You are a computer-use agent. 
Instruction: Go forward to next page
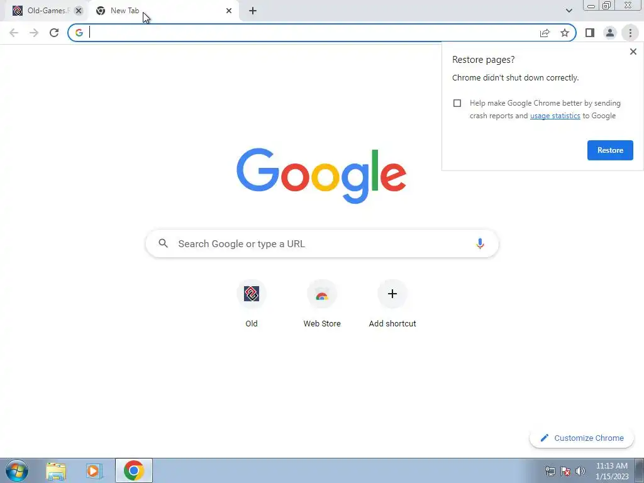click(x=34, y=33)
